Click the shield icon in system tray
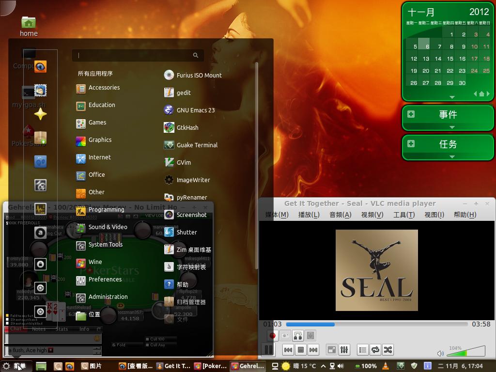 click(x=414, y=366)
